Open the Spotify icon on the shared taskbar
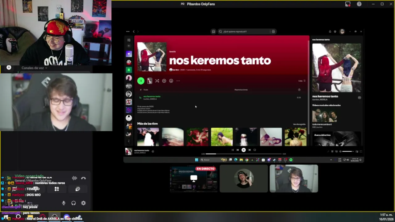The image size is (395, 222). coord(291,160)
